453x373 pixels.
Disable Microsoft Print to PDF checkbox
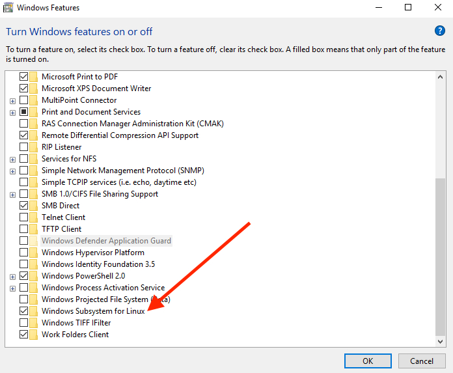[24, 77]
